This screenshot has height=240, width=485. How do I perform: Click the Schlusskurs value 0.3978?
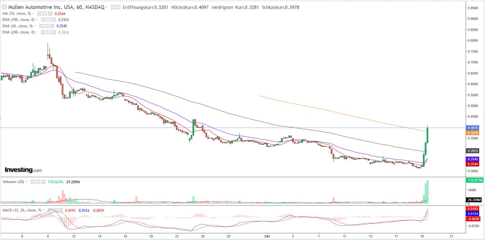pos(292,7)
